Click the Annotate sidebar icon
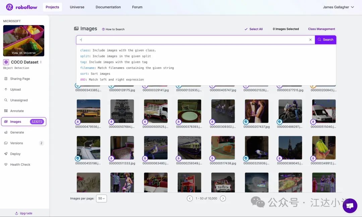The image size is (362, 217). click(6, 111)
